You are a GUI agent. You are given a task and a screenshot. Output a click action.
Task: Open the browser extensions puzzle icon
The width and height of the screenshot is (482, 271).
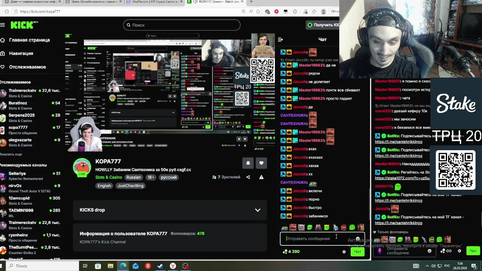[294, 12]
